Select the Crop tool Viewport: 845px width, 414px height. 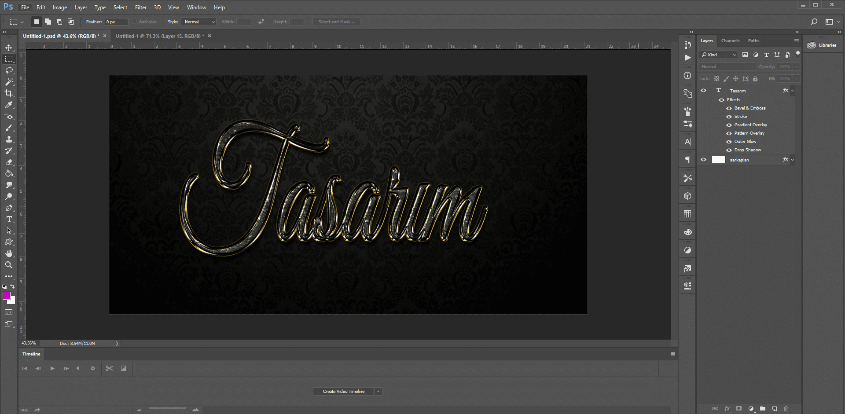coord(9,93)
